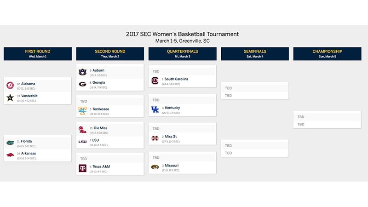Select the Auburn AU logo

[82, 72]
